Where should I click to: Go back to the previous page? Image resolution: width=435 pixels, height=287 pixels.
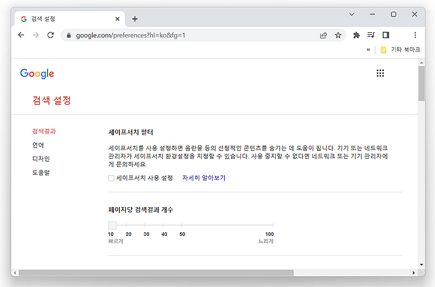(21, 35)
